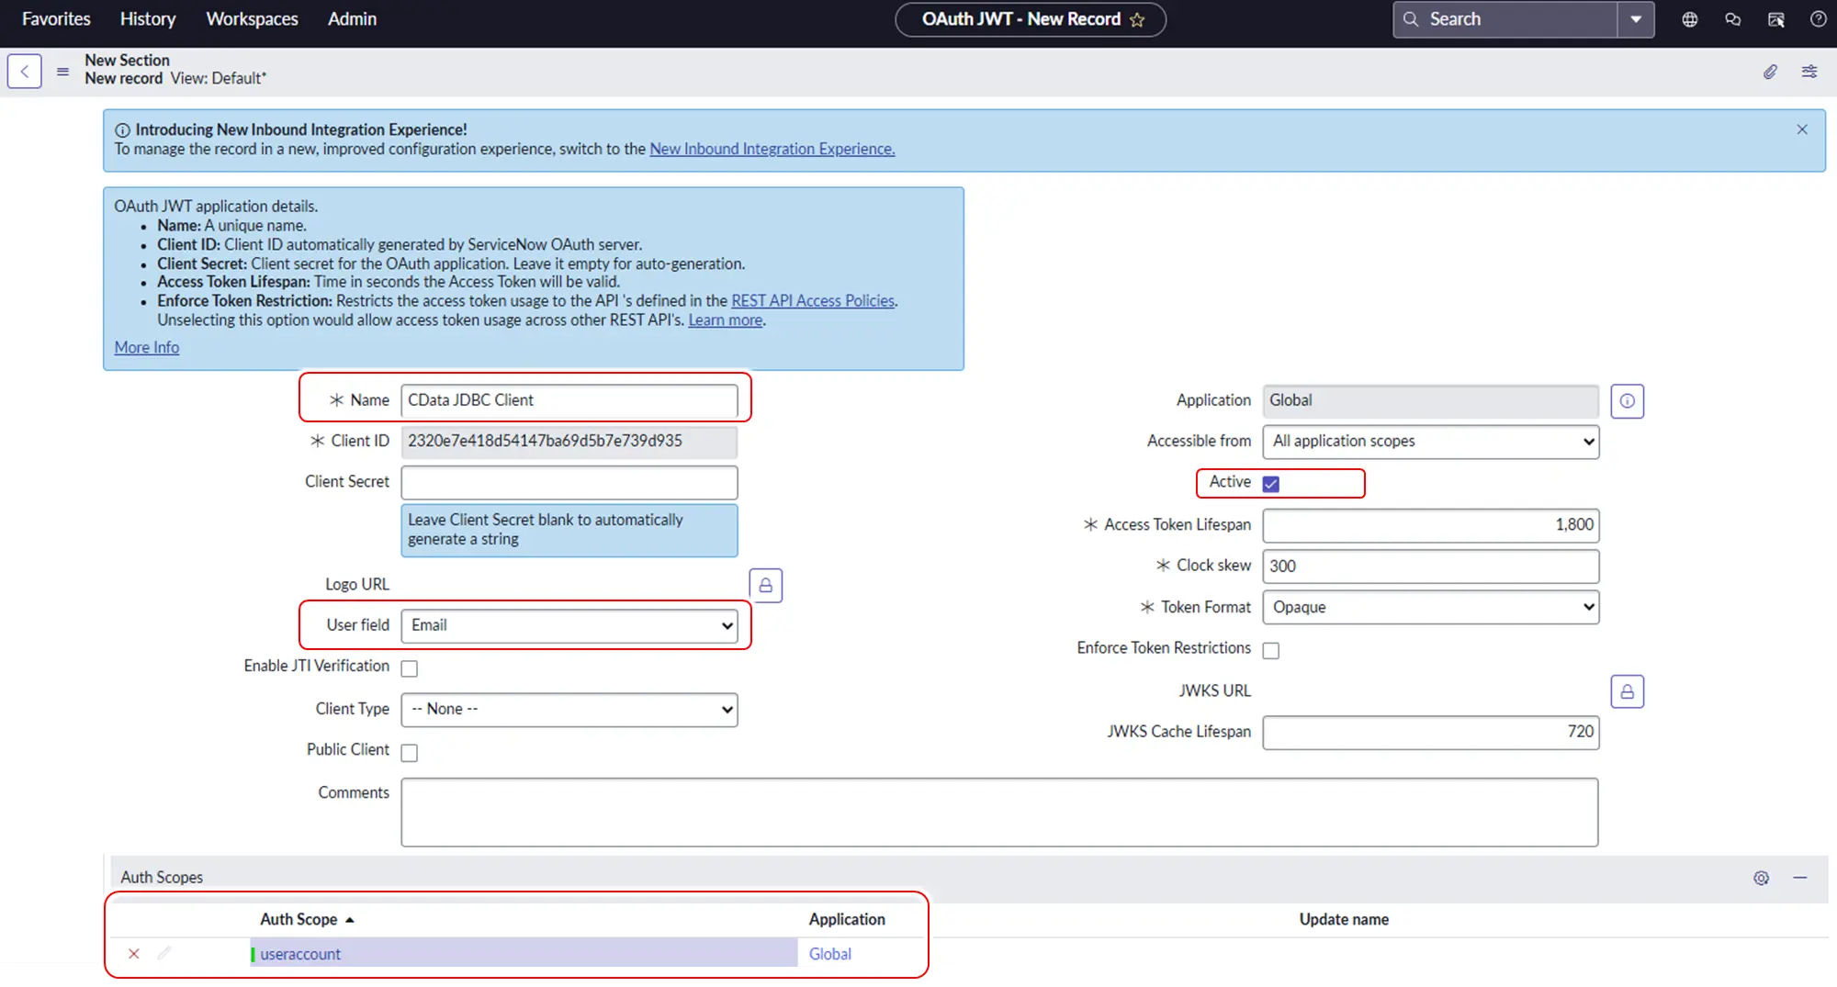Collapse Auth Scopes section with minus icon
The width and height of the screenshot is (1837, 987).
(x=1800, y=878)
